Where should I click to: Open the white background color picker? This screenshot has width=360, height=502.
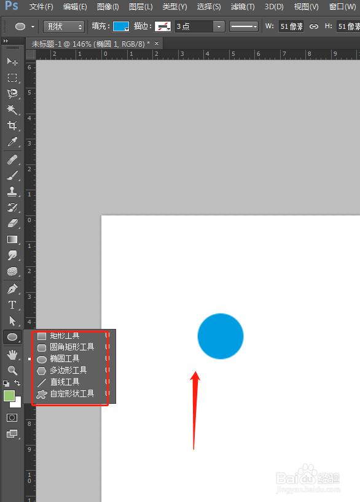point(17,403)
